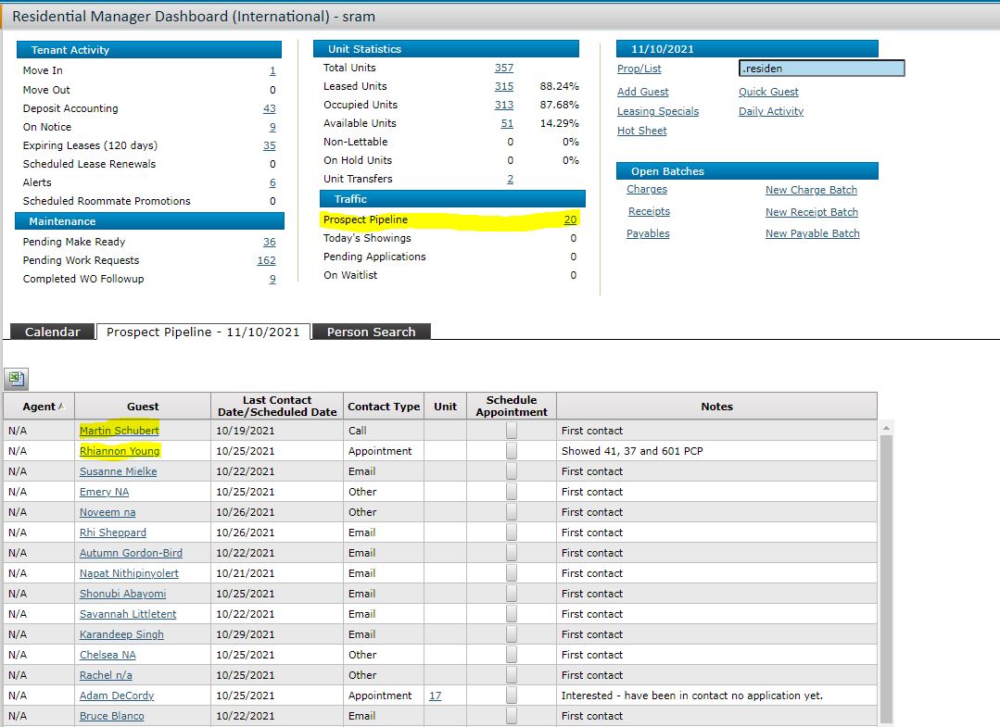This screenshot has height=727, width=1000.
Task: View Occupied Units count 313
Action: pos(504,105)
